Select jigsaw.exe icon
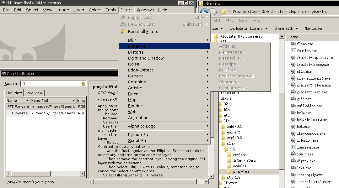 coord(293,161)
